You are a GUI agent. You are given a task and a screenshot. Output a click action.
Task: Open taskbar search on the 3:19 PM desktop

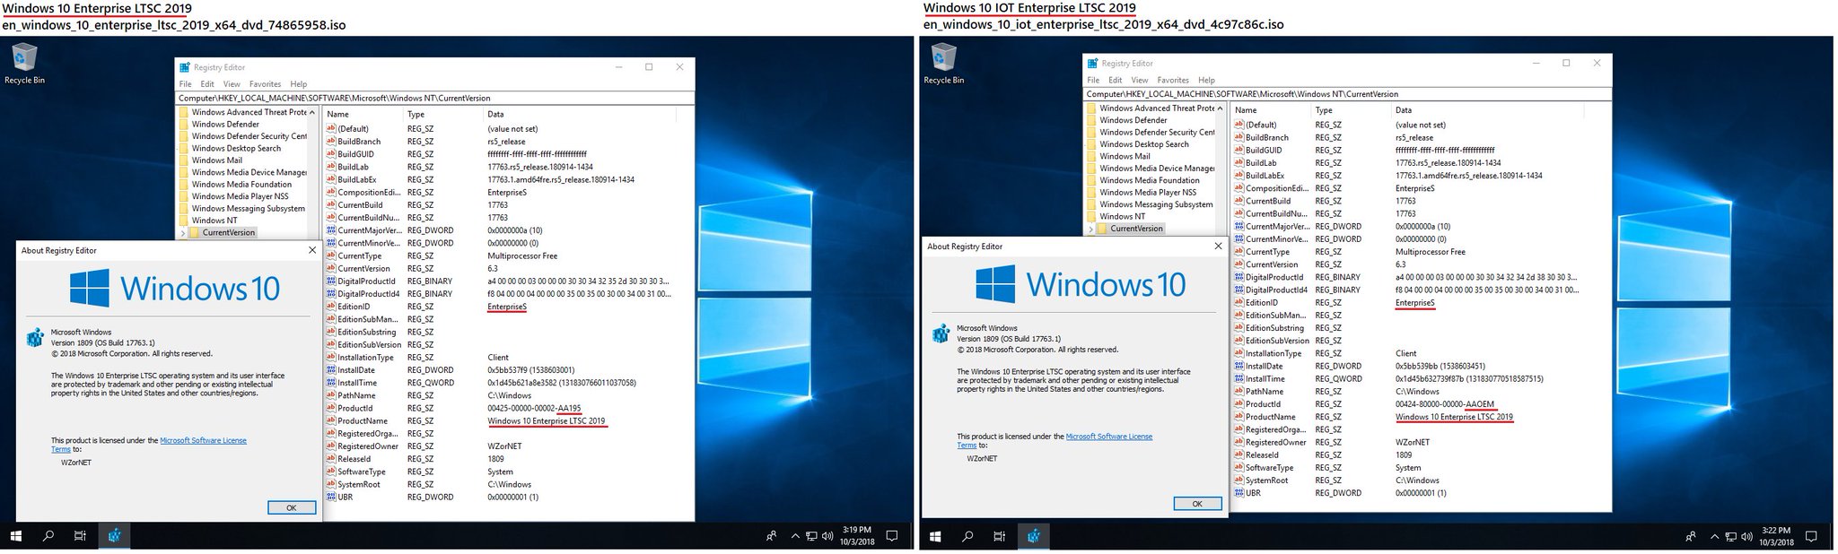[x=48, y=536]
